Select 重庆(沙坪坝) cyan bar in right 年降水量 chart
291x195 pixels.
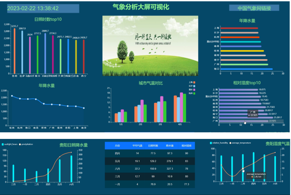coord(241,42)
